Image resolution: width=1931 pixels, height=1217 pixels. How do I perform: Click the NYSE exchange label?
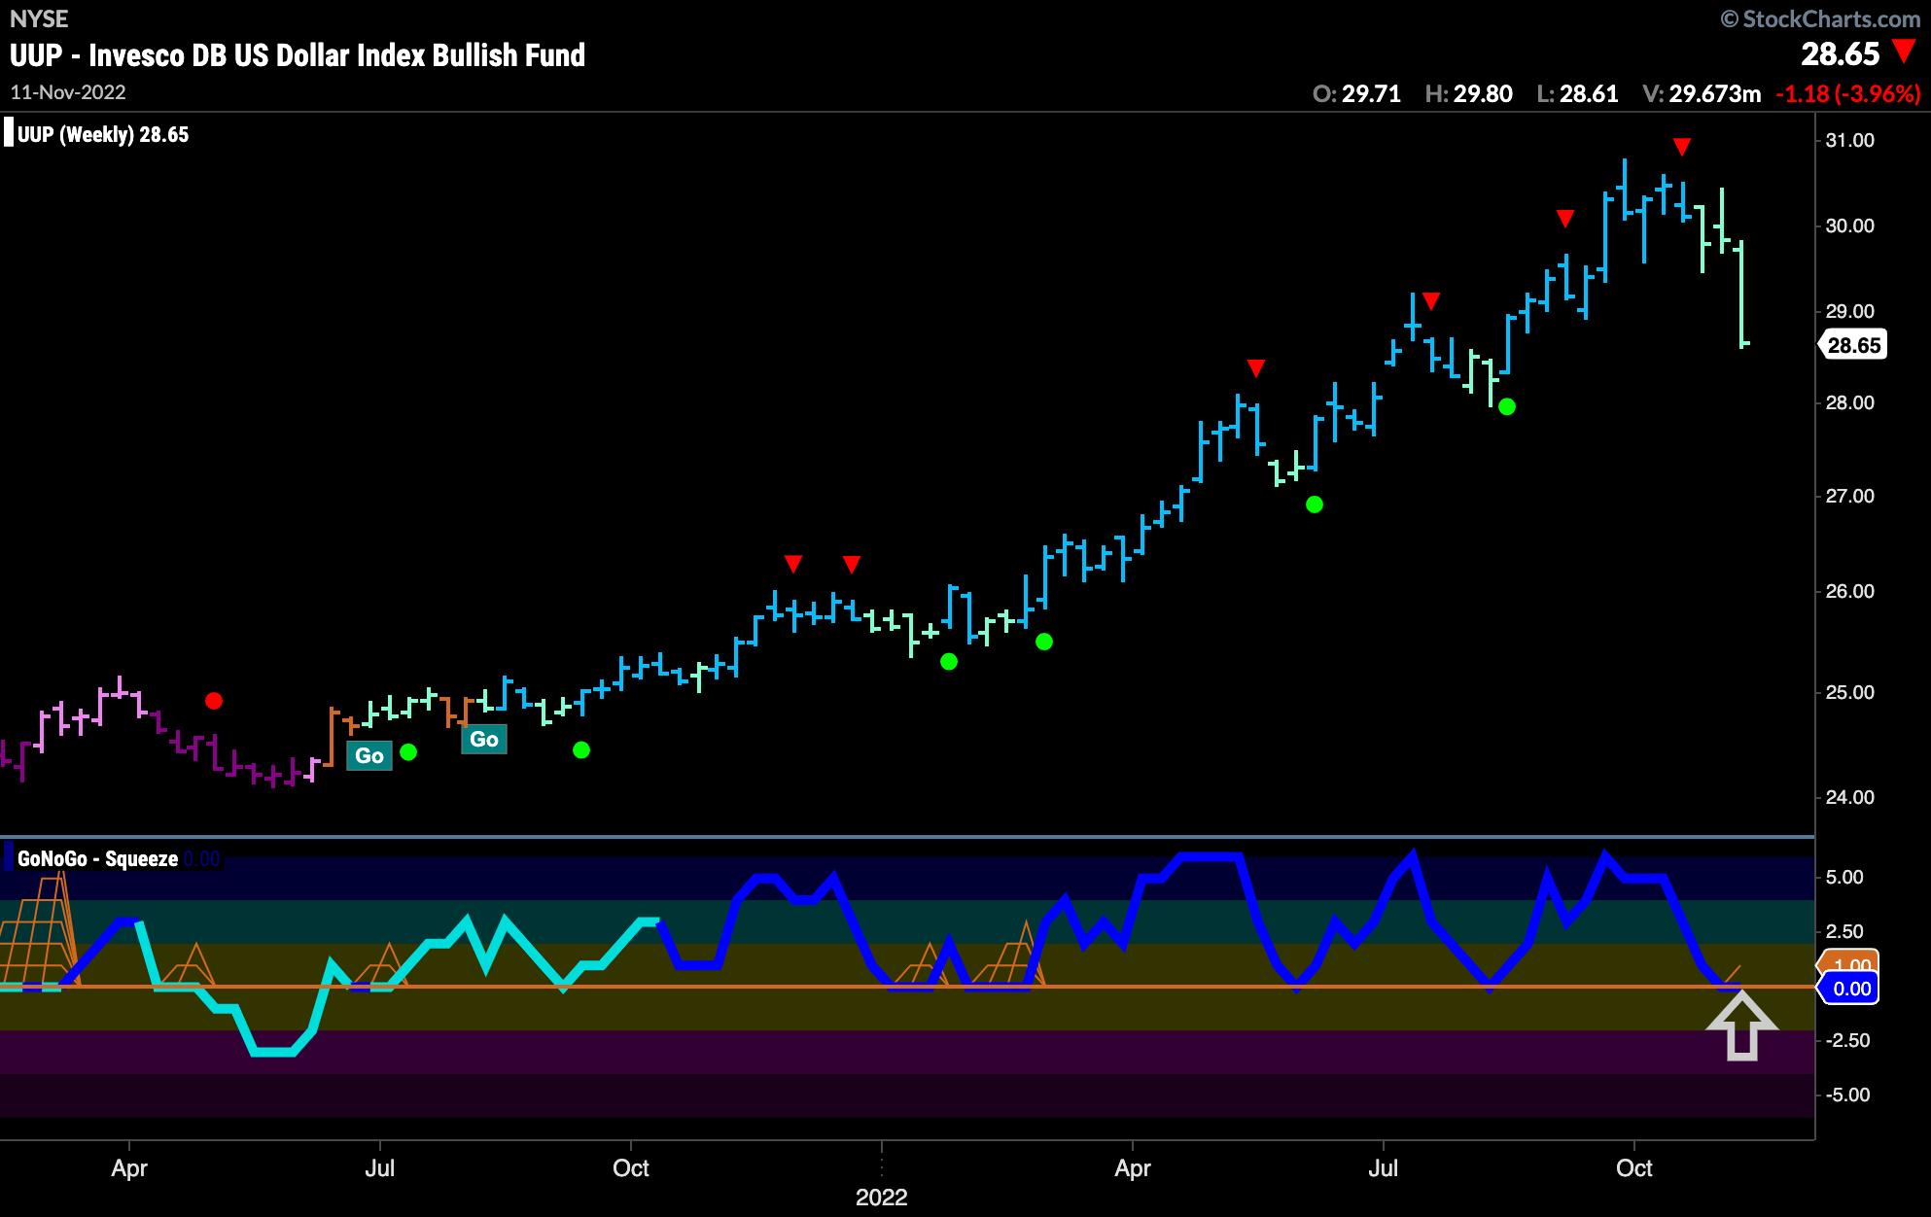pos(39,18)
